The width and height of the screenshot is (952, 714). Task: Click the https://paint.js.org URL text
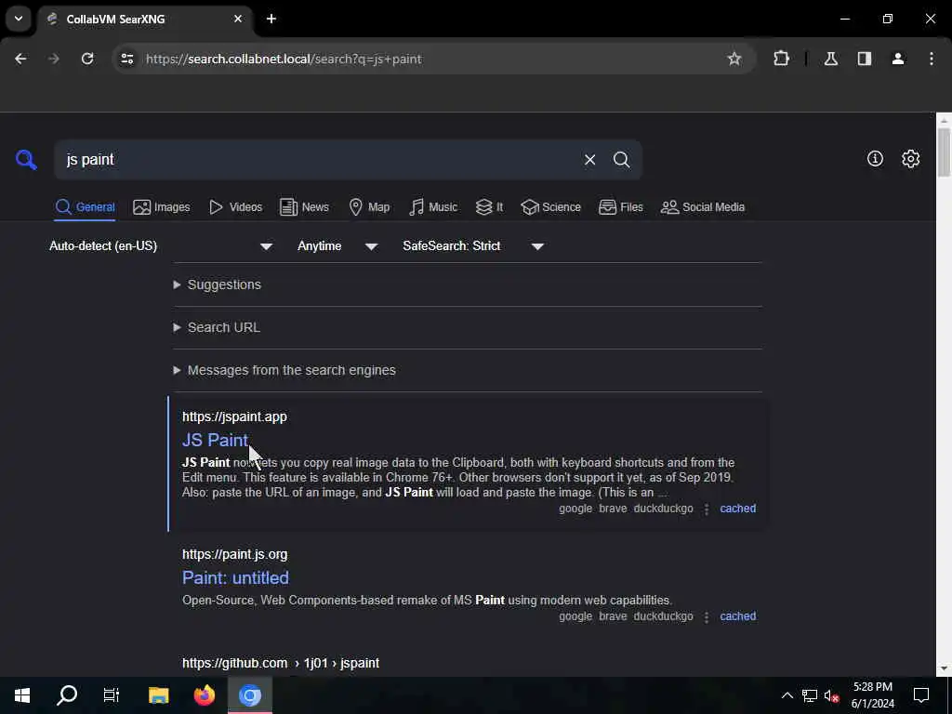click(235, 554)
